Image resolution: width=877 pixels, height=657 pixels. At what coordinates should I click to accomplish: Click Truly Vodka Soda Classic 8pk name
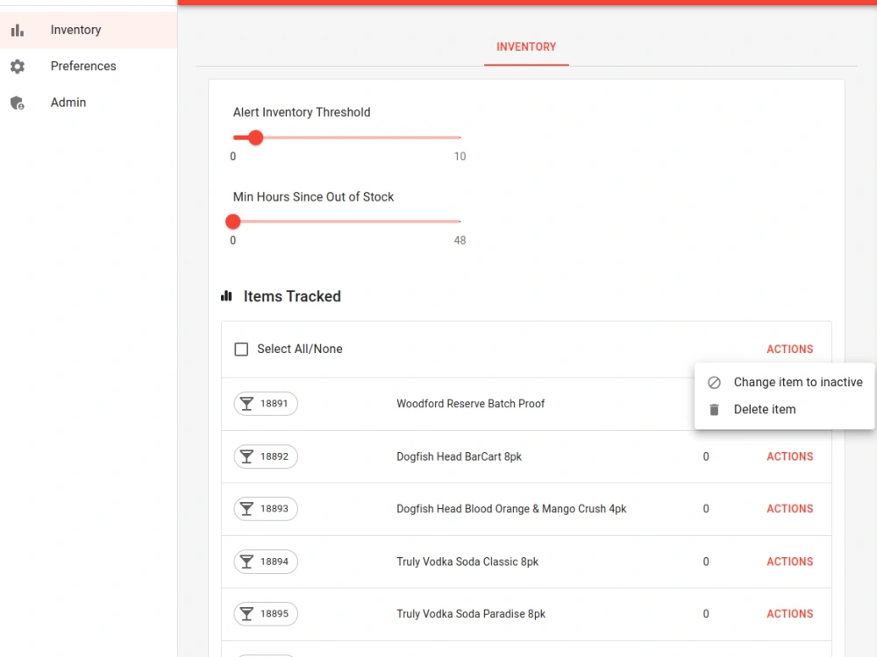coord(467,562)
